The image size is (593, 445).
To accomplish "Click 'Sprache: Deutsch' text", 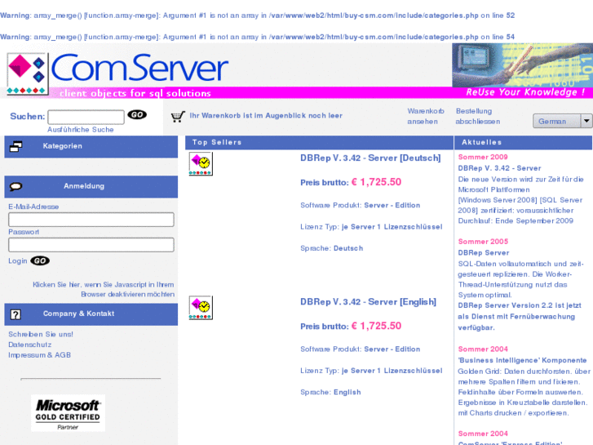I will pos(332,248).
